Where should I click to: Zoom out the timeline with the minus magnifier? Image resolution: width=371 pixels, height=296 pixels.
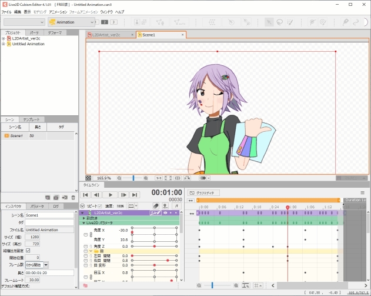click(199, 285)
